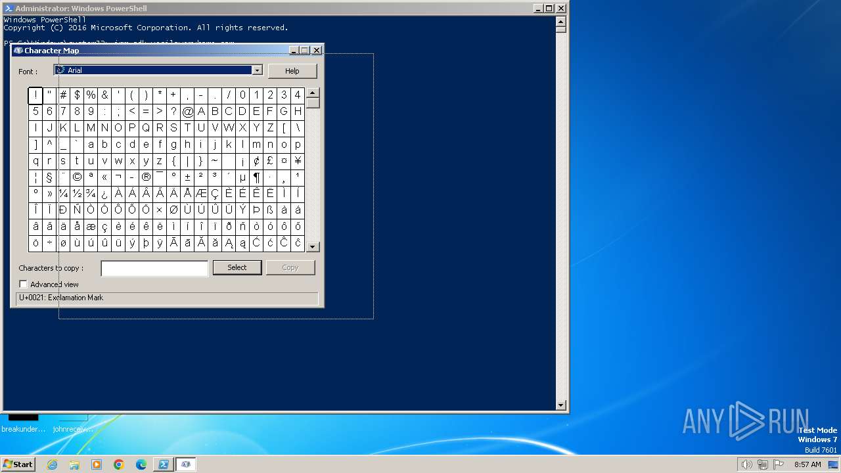Launch Internet Explorer from the taskbar
This screenshot has width=841, height=473.
tap(52, 464)
